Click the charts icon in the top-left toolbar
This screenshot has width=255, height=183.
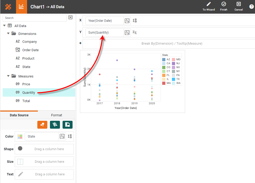pyautogui.click(x=22, y=7)
